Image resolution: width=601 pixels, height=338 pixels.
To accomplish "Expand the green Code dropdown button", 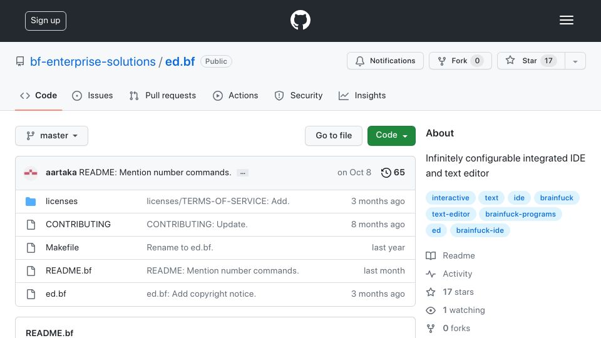I will tap(391, 136).
